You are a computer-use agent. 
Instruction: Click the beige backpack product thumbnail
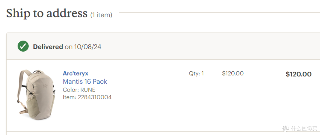(x=36, y=95)
